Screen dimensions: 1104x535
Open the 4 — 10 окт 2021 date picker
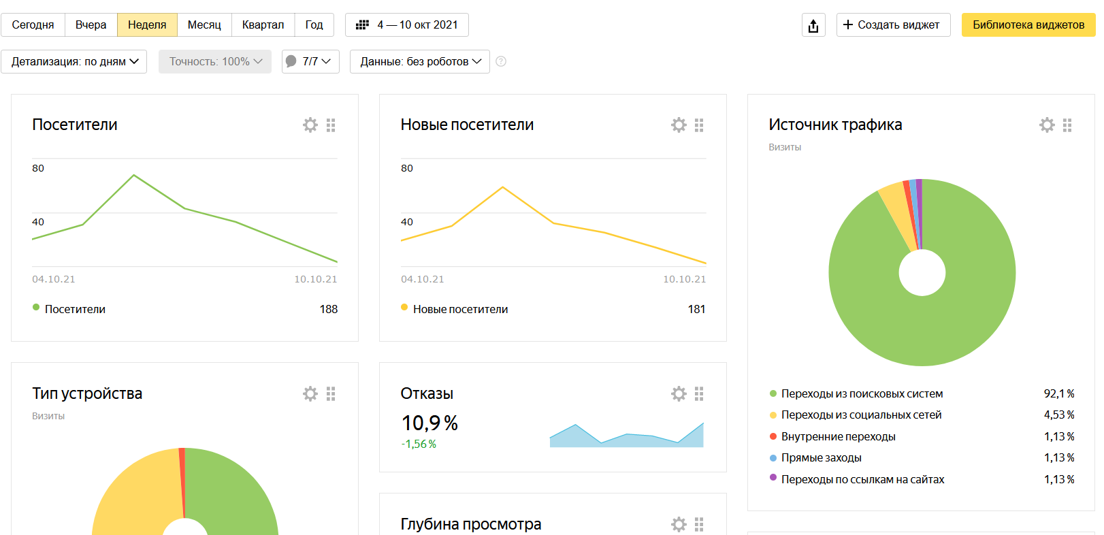click(407, 25)
